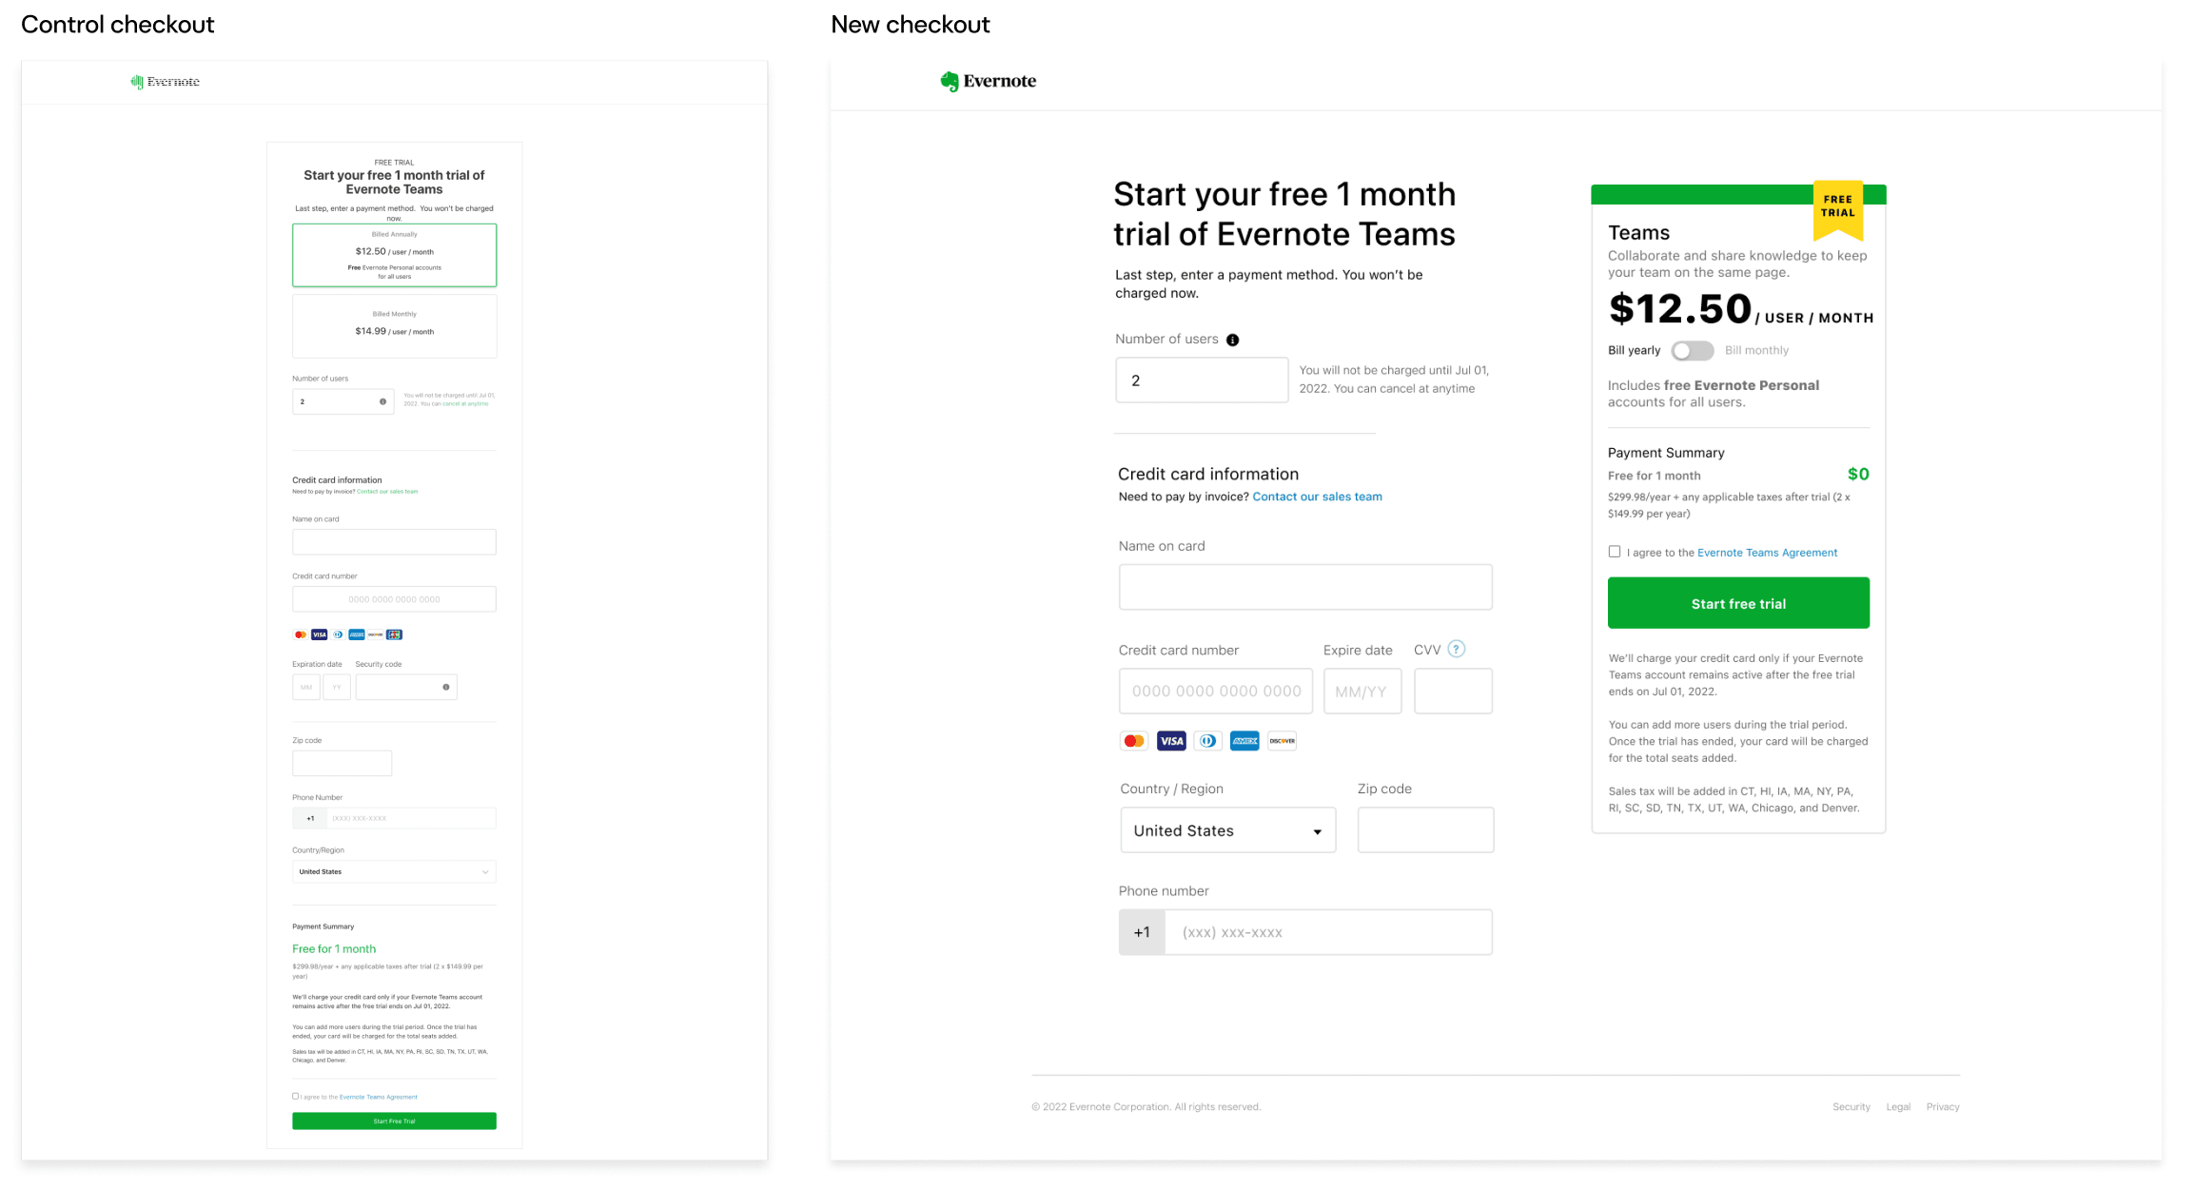Click phone number field in Control checkout

pos(411,818)
